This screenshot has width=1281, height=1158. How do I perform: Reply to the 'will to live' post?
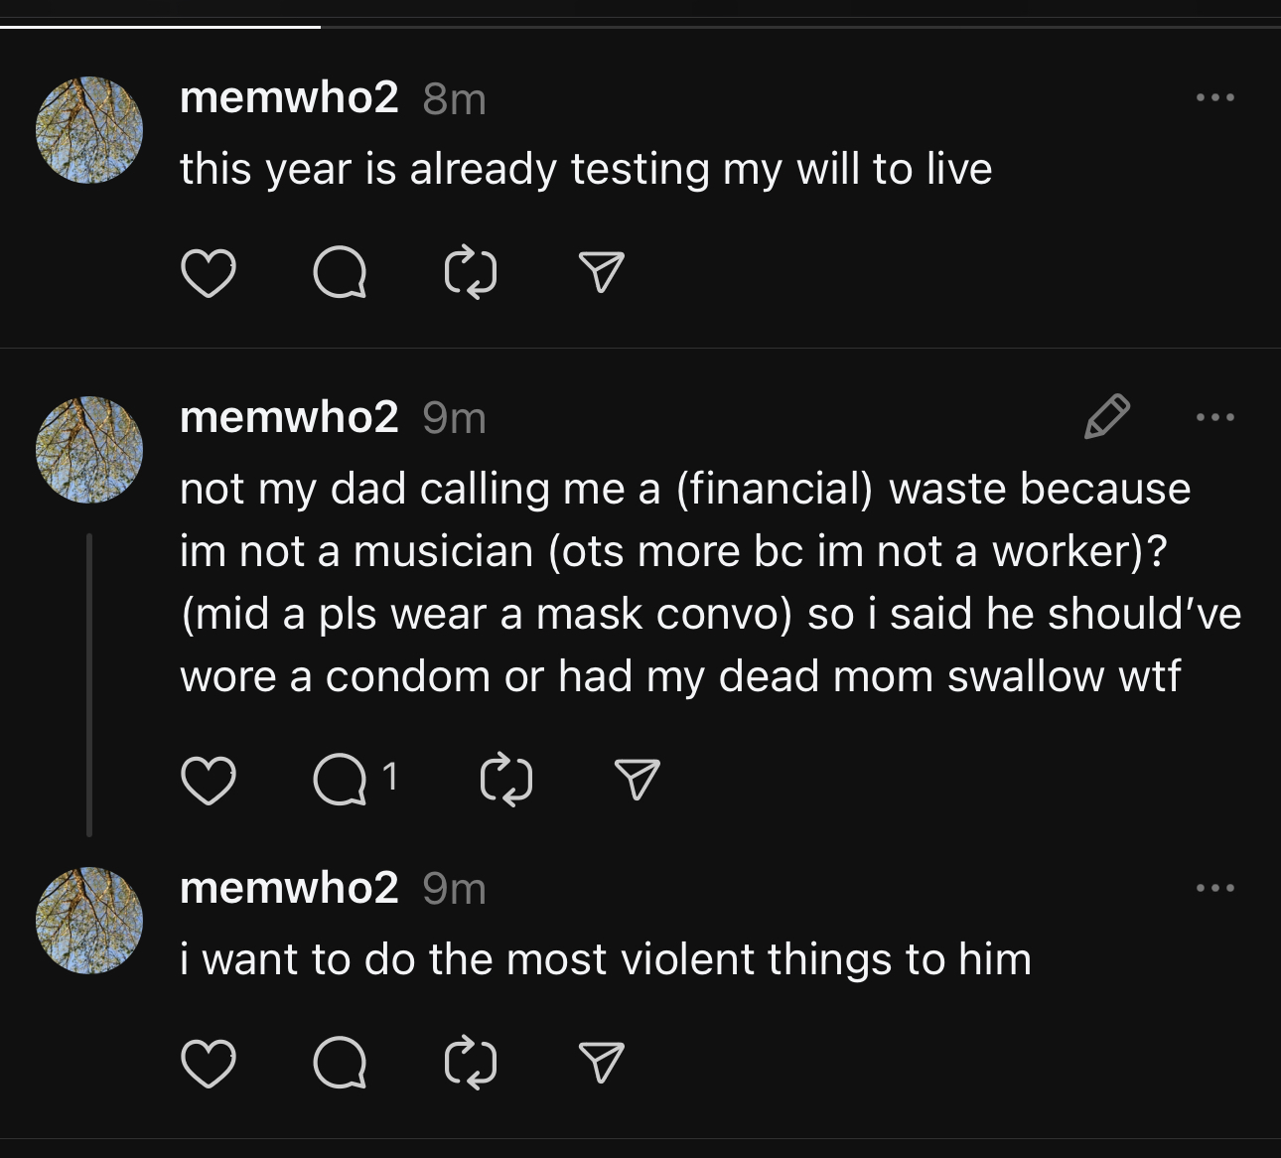pos(340,273)
